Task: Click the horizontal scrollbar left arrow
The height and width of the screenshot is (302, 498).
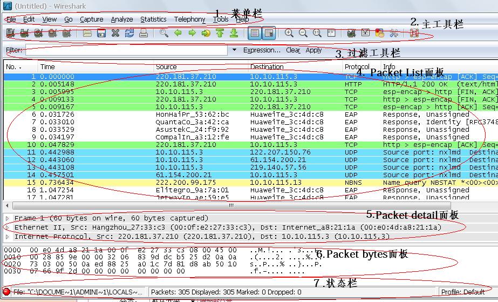Action: click(7, 205)
